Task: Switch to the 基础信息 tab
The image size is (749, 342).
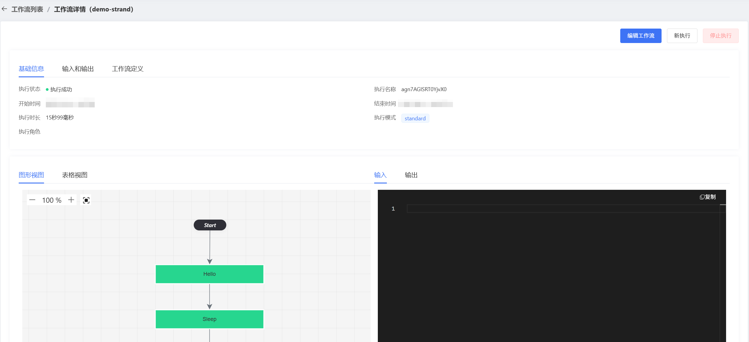Action: point(31,69)
